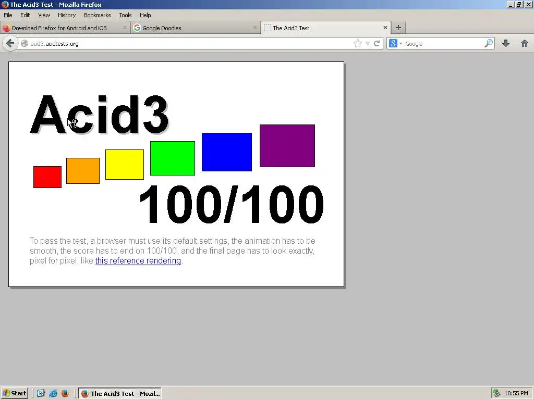Screen dimensions: 534x400
Task: Click the Google search engine icon
Action: coord(393,44)
